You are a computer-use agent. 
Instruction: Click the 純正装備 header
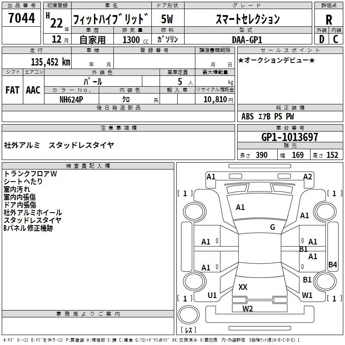(290, 107)
